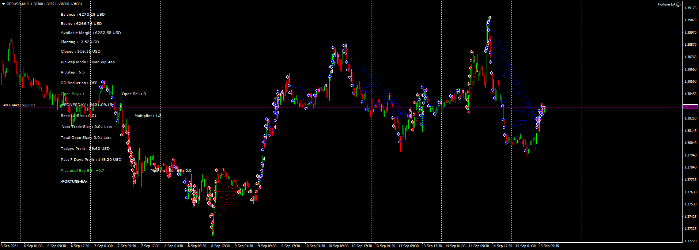This screenshot has width=699, height=250.
Task: Click the 1.38660 price axis label
Action: (690, 69)
